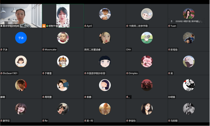Click the muted mic icon beside Dimples
Screen dimensions: 210x126
pos(127,73)
